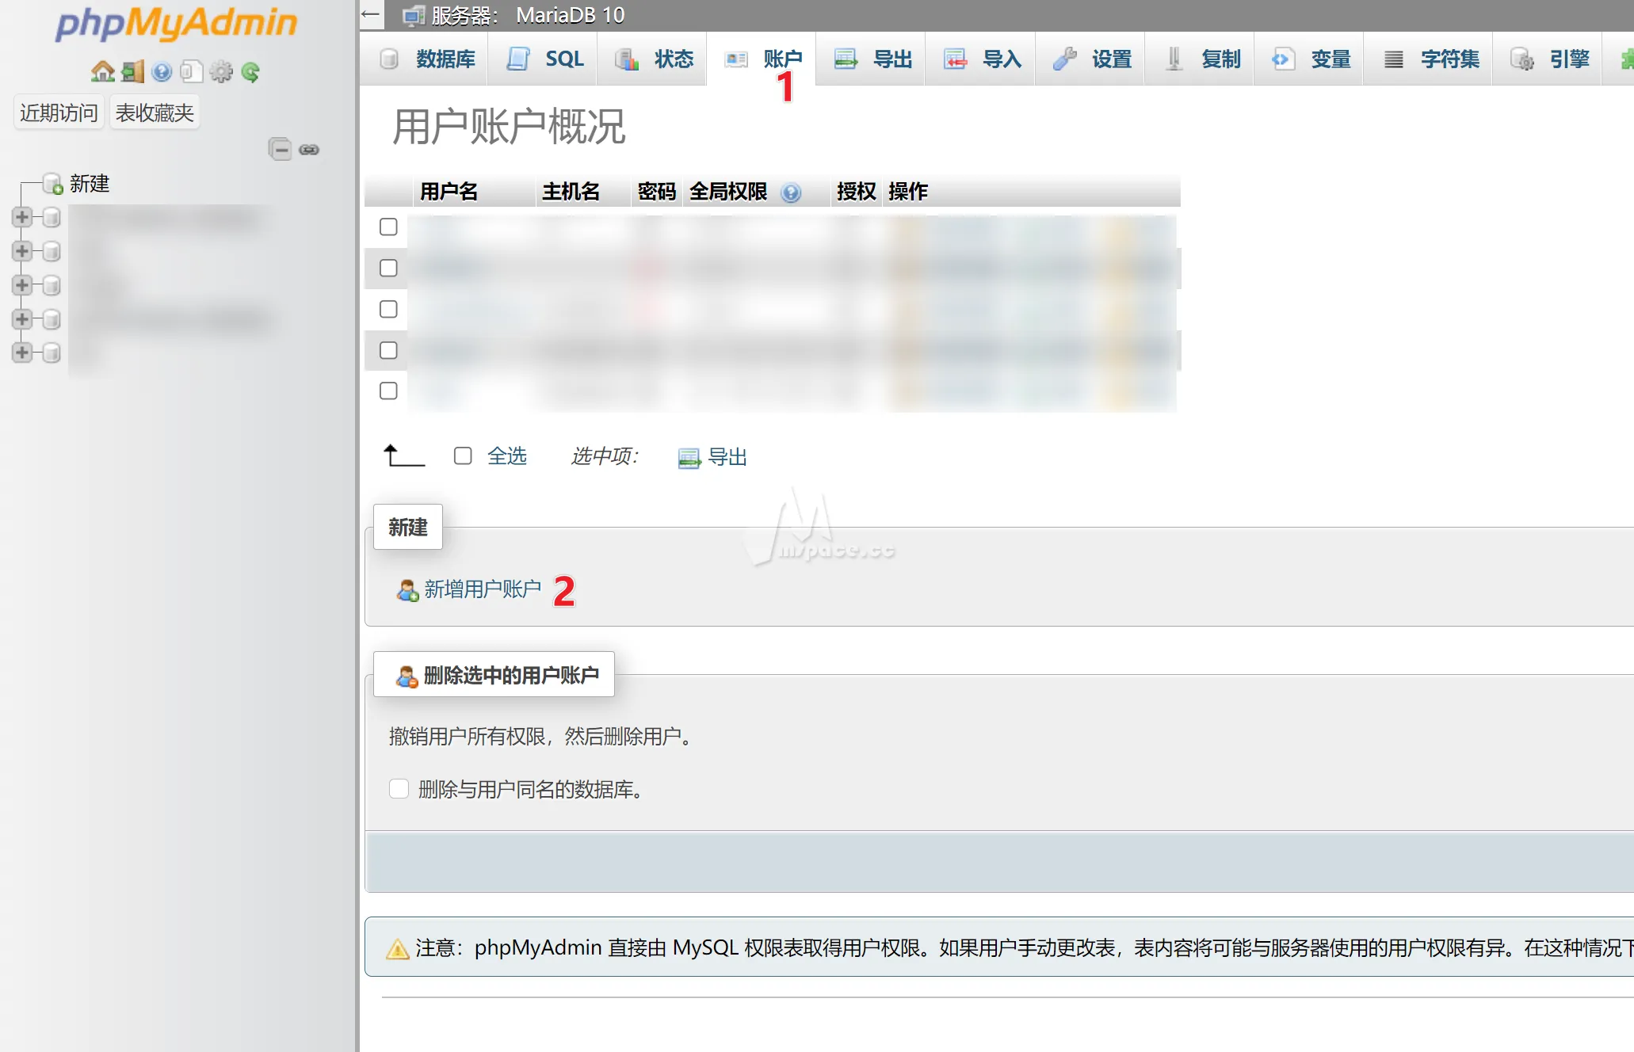Click the server icon next to 服务器
Viewport: 1634px width, 1052px height.
tap(414, 16)
